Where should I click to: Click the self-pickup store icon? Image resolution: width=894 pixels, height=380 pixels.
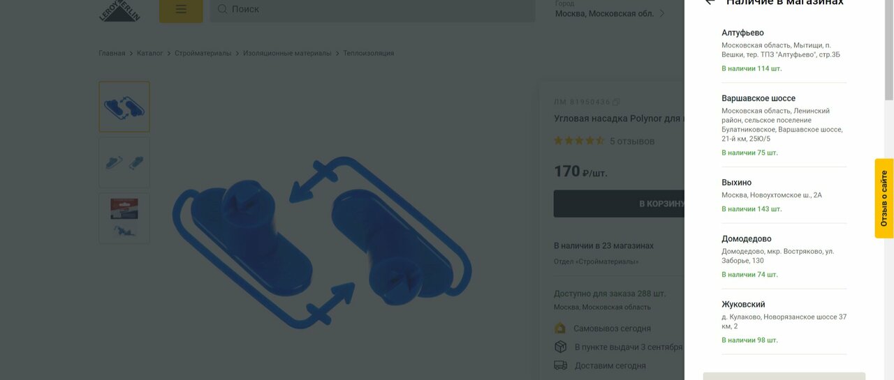coord(560,328)
